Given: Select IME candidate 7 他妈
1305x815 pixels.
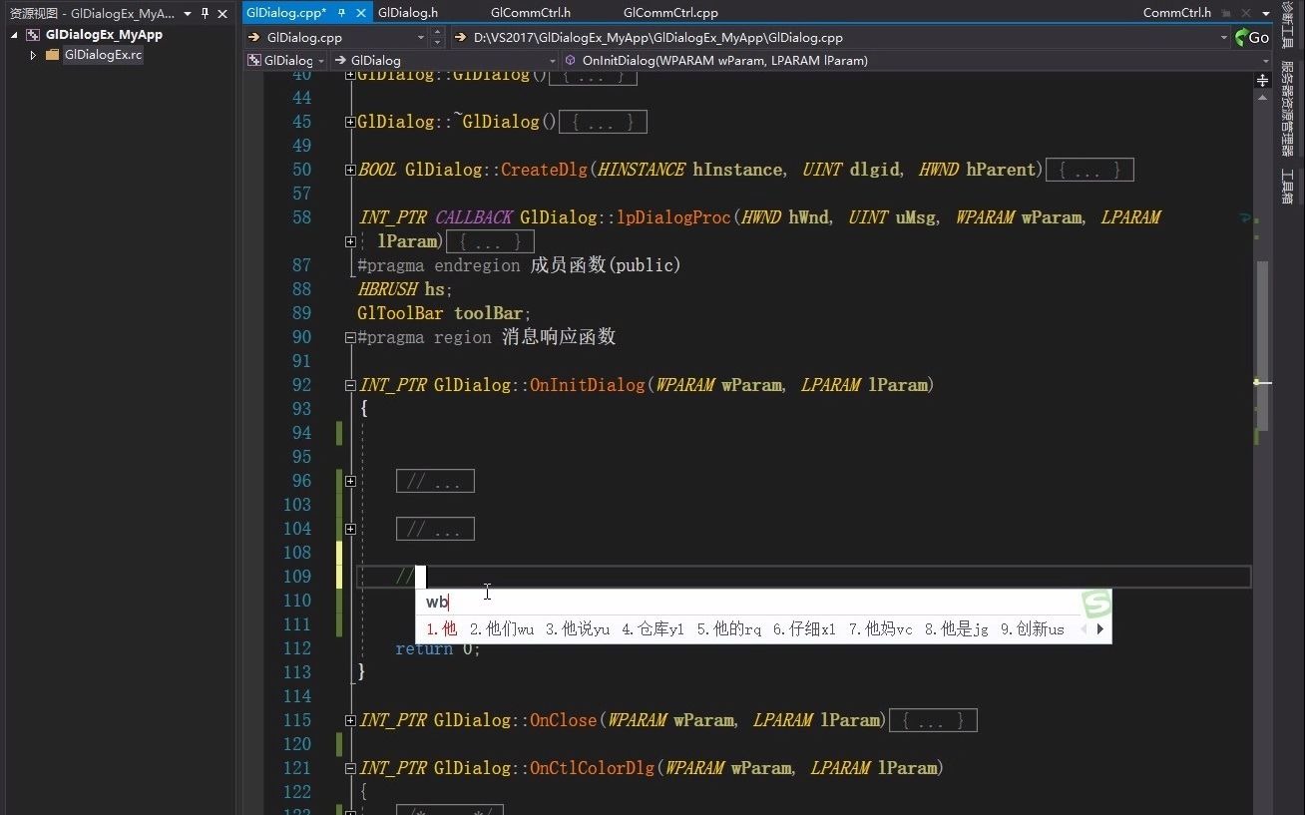Looking at the screenshot, I should click(x=880, y=629).
